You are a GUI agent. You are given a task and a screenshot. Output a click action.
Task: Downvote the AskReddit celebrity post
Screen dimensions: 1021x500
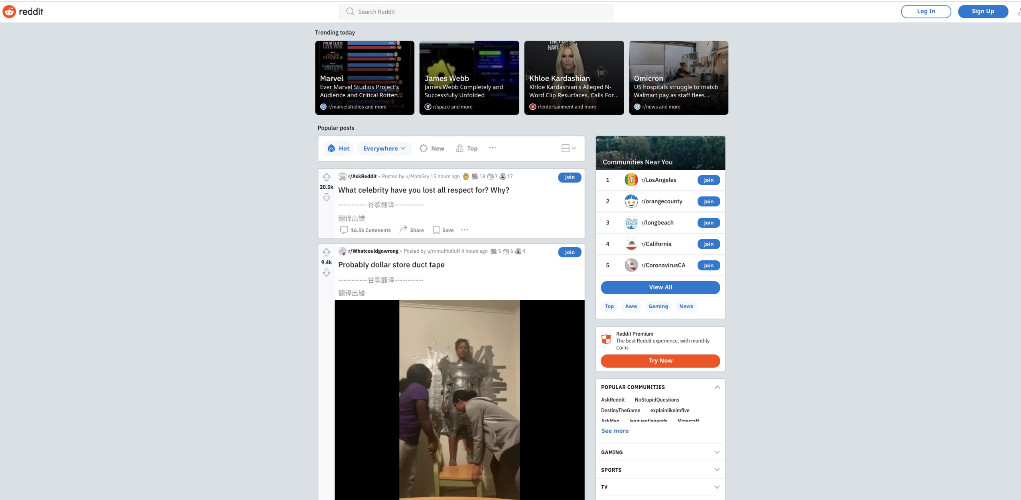326,197
